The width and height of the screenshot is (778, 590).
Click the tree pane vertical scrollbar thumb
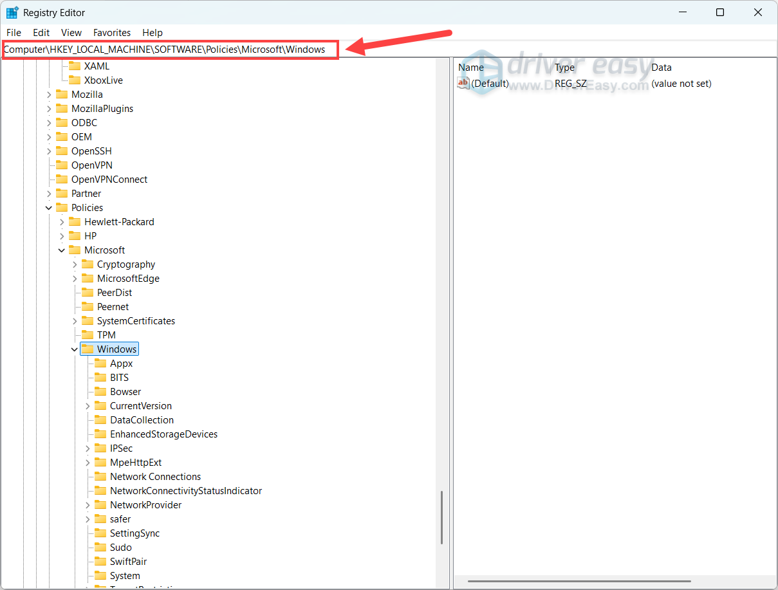[x=441, y=517]
